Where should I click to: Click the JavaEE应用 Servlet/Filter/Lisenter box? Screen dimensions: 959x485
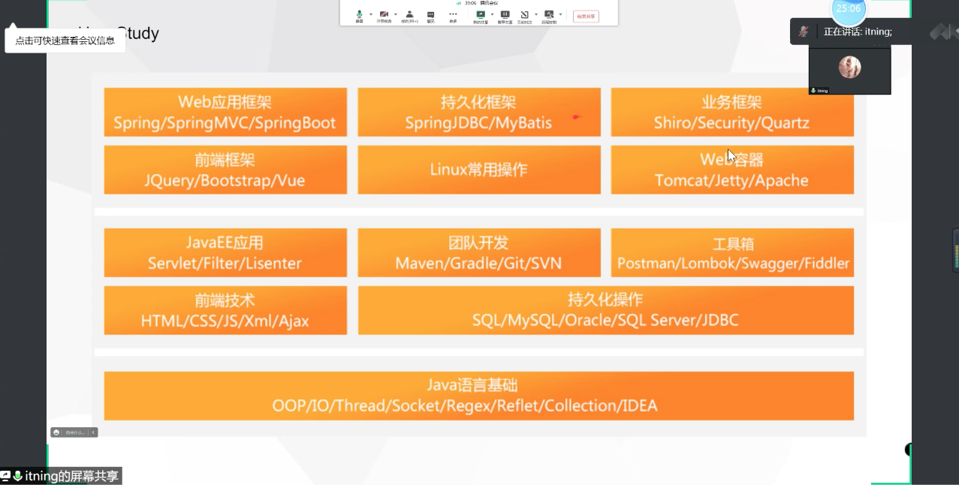click(225, 253)
